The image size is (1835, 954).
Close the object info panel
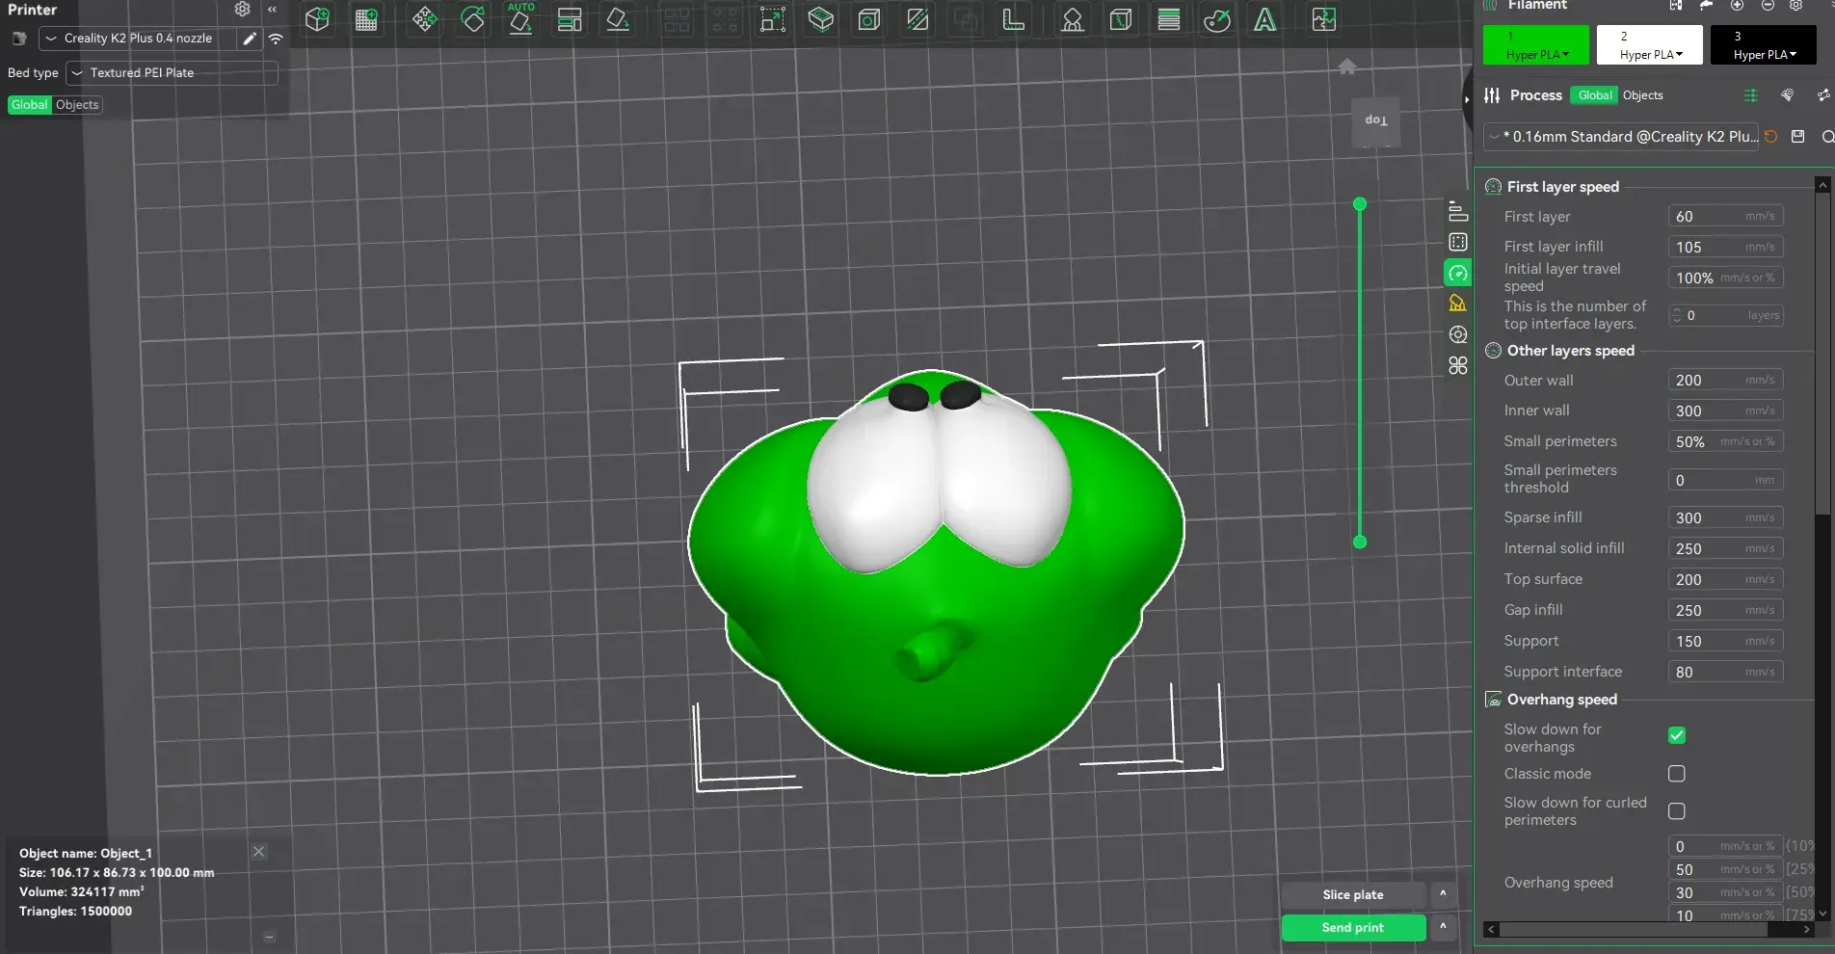pyautogui.click(x=258, y=852)
